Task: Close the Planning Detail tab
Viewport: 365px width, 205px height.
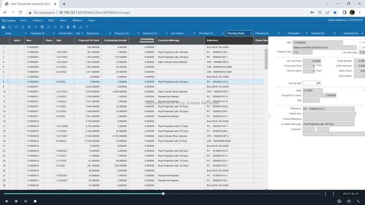Action: [x=251, y=33]
